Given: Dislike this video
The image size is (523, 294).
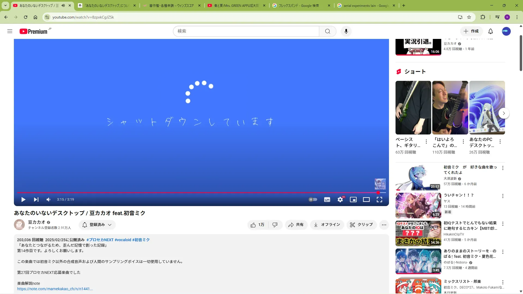Looking at the screenshot, I should tap(275, 225).
